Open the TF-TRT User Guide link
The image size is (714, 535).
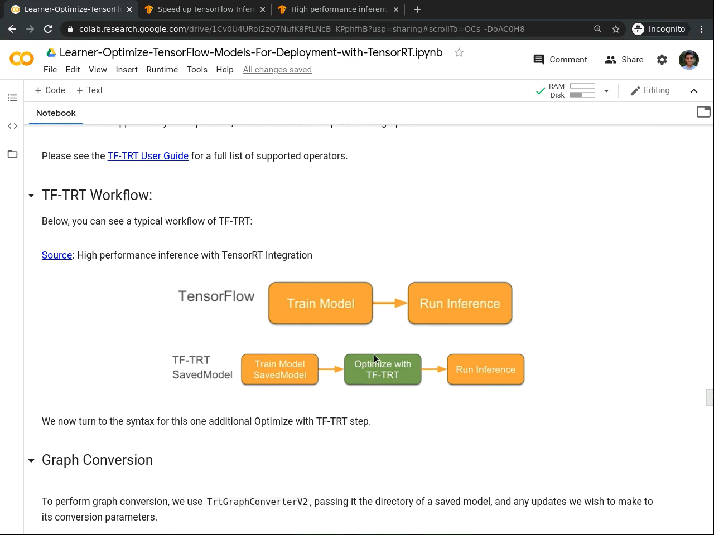tap(148, 156)
